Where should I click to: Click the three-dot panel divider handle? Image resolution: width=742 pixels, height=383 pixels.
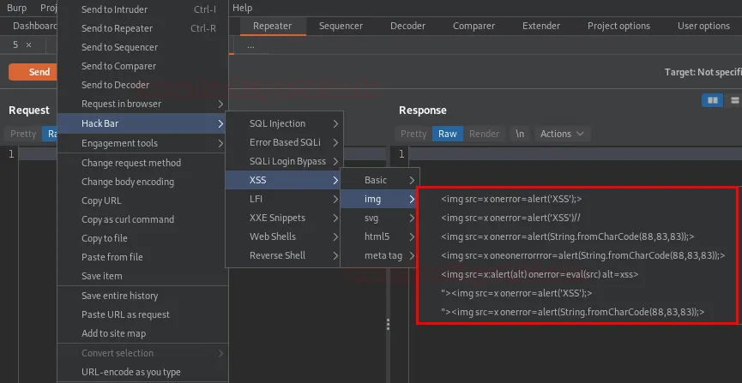click(388, 325)
